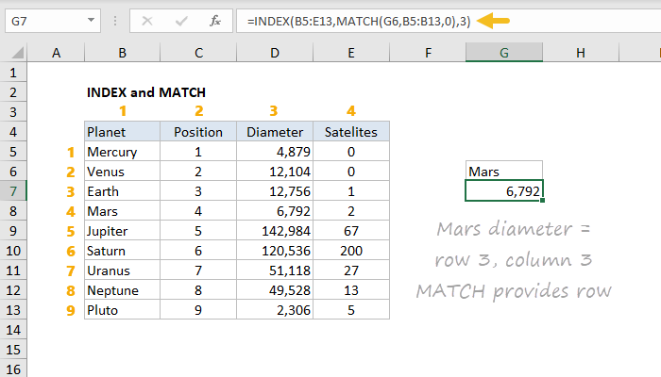Viewport: 661px width, 377px height.
Task: Click the cancel X icon in formula bar
Action: tap(147, 21)
